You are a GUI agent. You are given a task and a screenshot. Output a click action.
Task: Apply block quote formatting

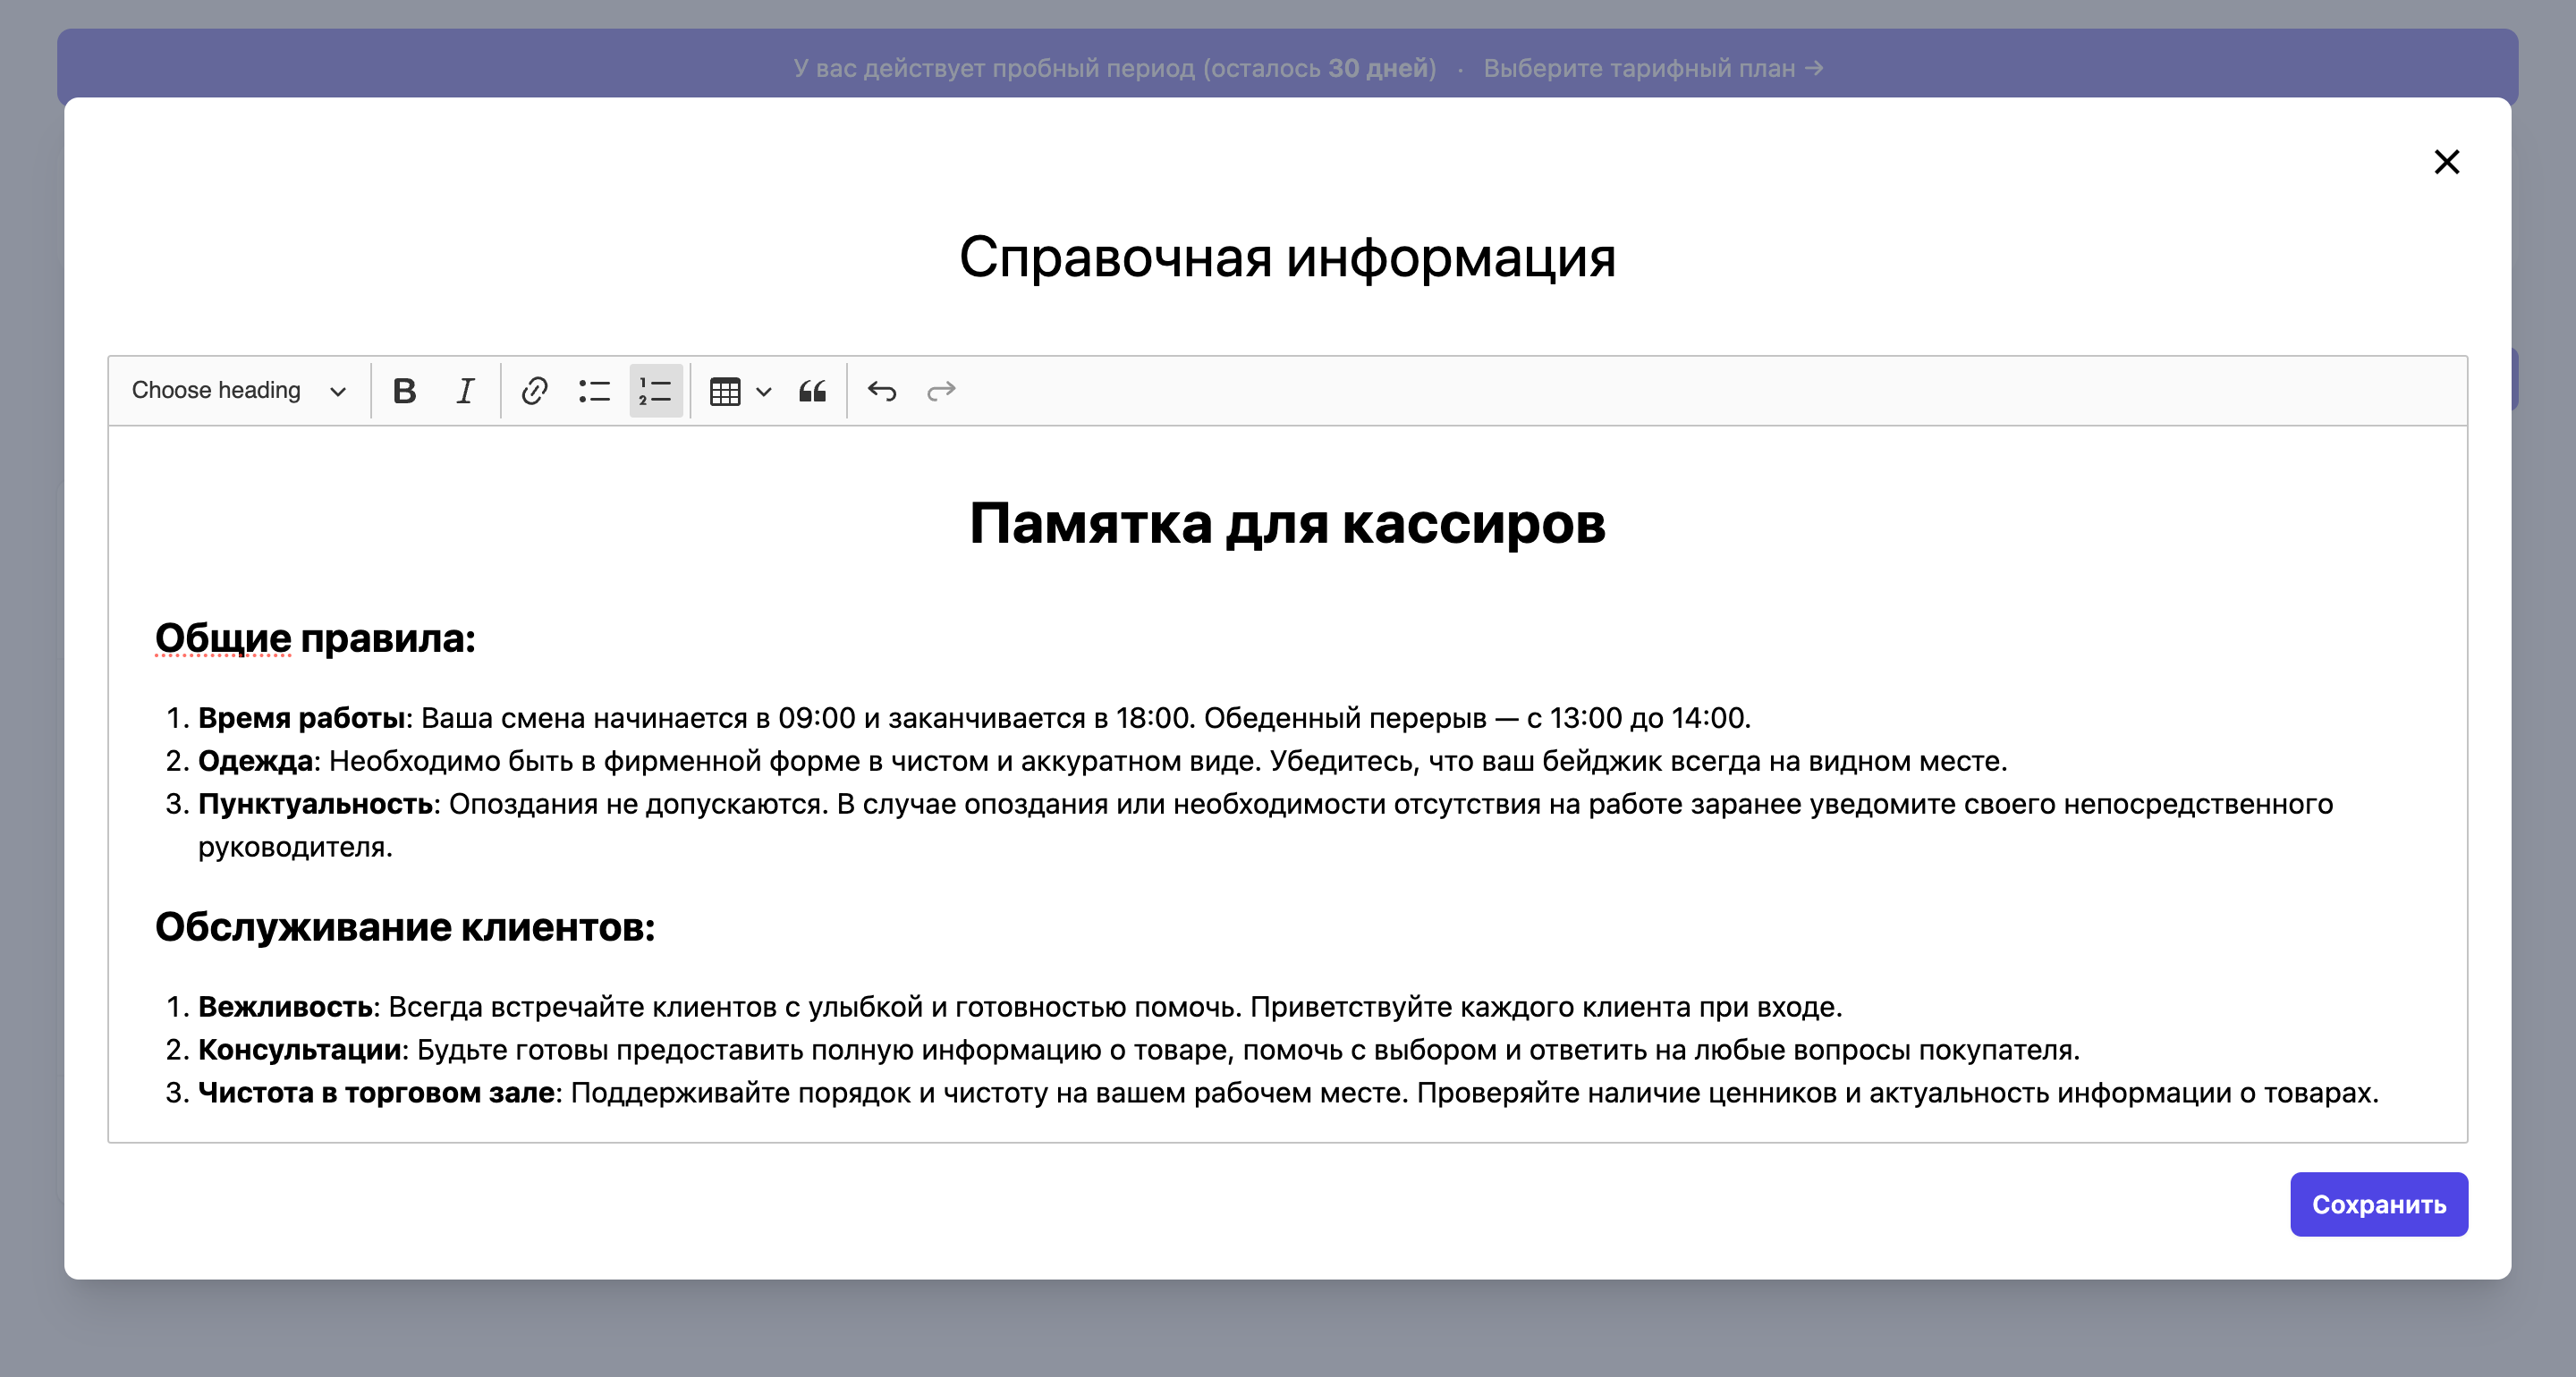tap(812, 391)
